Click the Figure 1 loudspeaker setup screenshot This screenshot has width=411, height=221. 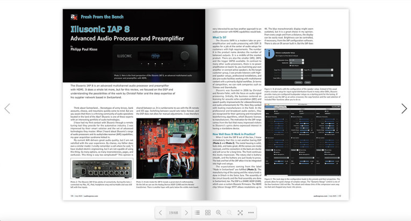point(302,67)
